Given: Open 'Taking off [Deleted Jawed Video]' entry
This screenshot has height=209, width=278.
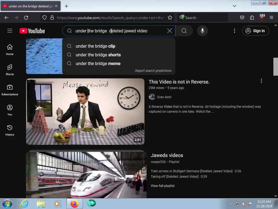Looking at the screenshot, I should click(x=179, y=176).
